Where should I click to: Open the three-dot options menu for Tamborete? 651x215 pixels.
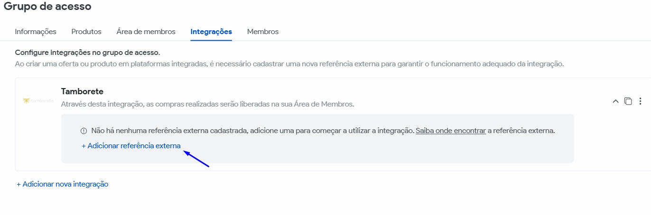tap(641, 101)
